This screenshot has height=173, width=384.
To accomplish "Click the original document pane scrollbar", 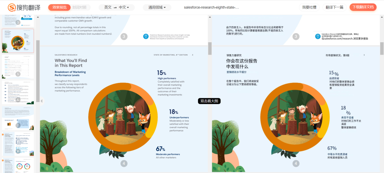I will [x=210, y=48].
